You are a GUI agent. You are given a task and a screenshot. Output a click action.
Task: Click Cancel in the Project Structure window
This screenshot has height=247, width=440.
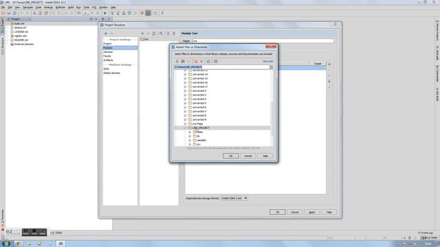[294, 212]
